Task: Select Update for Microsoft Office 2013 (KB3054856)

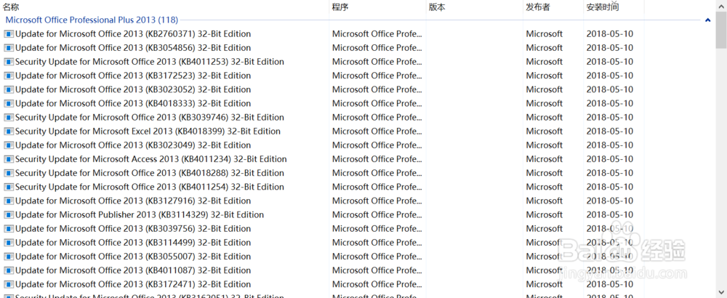Action: pos(133,48)
